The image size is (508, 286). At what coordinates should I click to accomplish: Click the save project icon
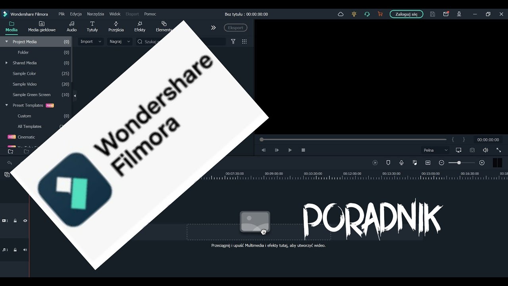coord(433,14)
